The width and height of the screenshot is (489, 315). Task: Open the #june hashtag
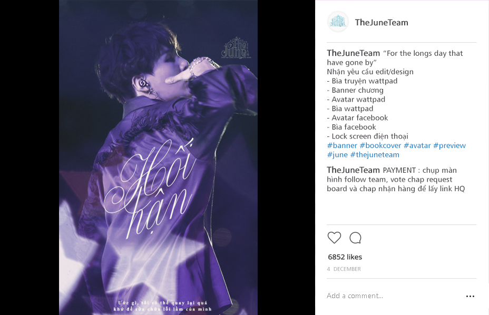pos(337,155)
